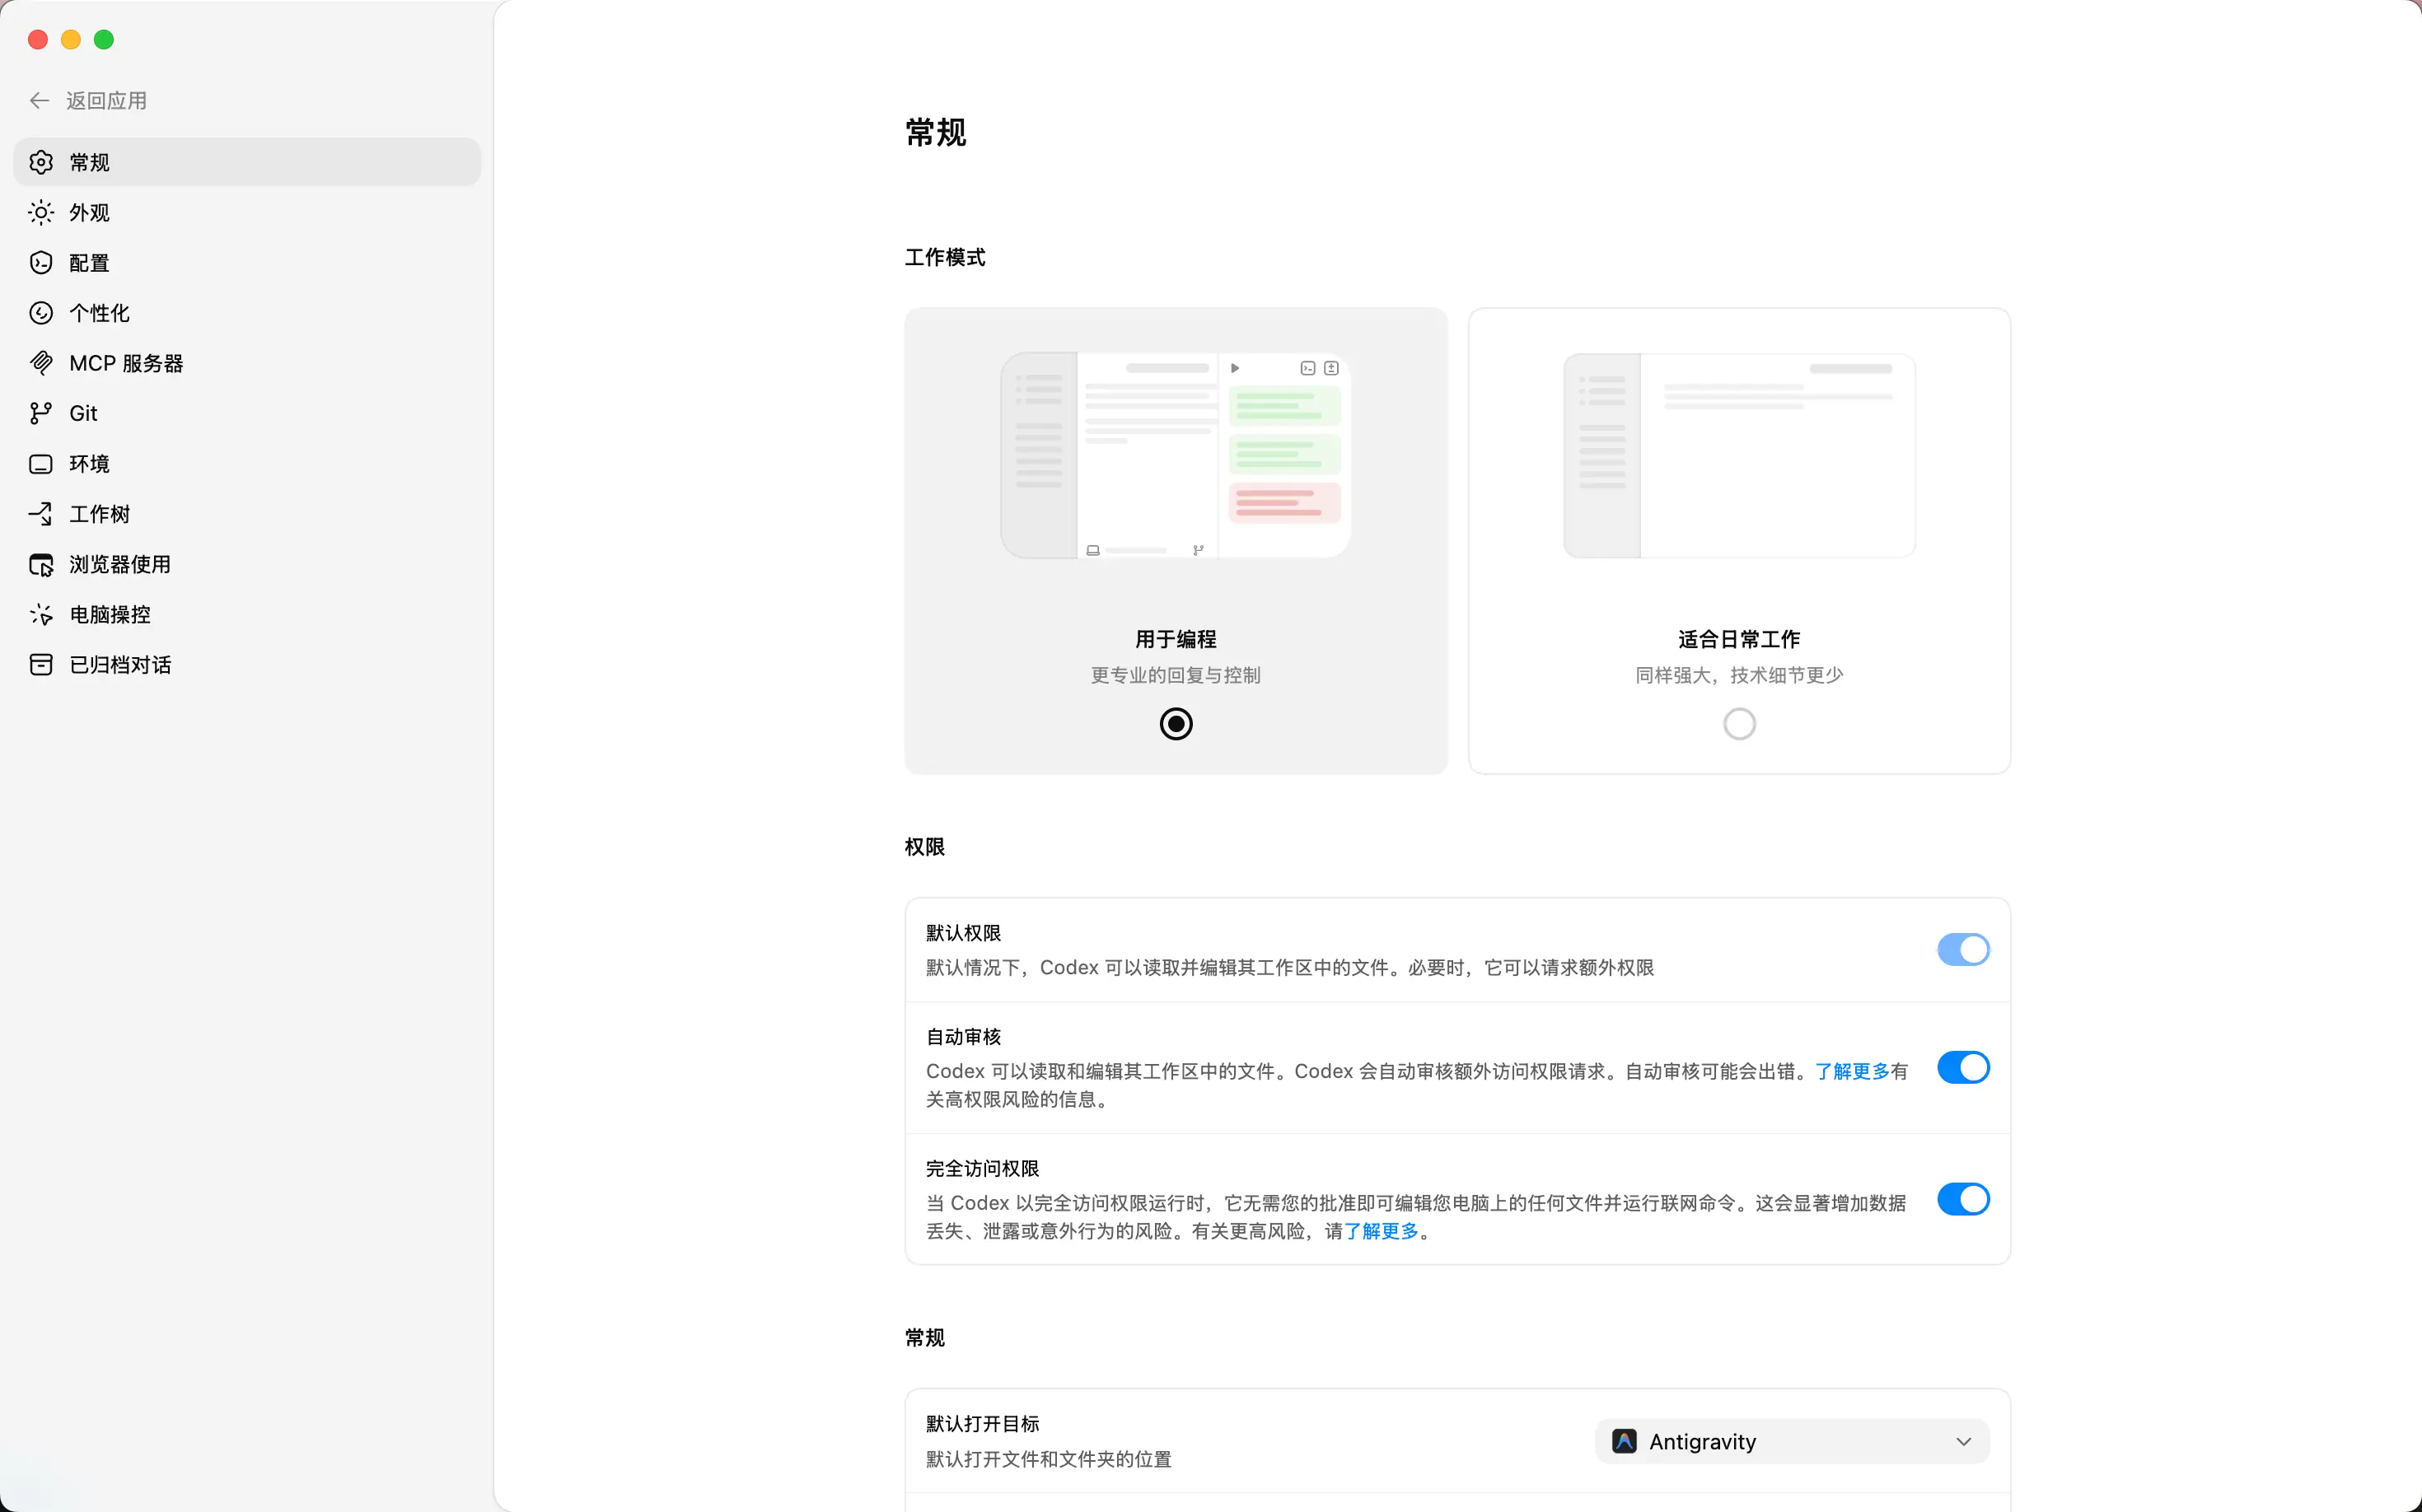Viewport: 2422px width, 1512px height.
Task: Click 返回应用 back button
Action: 88,101
